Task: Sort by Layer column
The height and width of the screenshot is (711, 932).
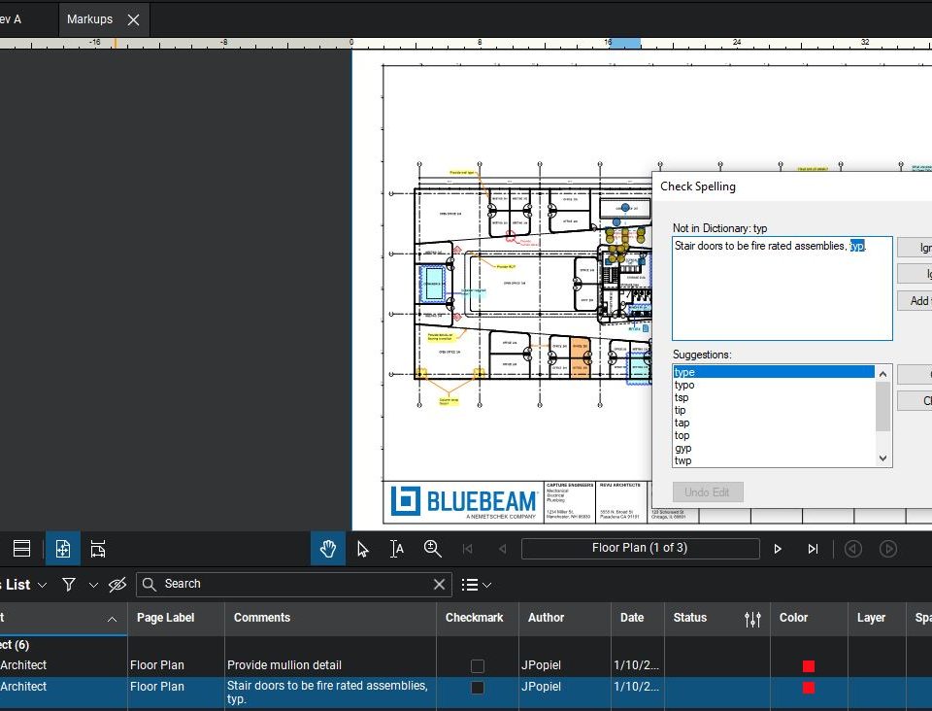Action: 876,618
